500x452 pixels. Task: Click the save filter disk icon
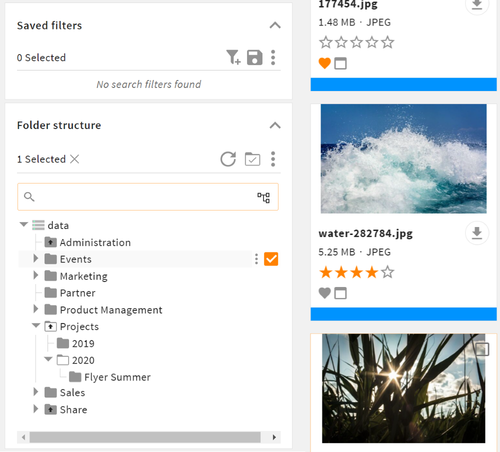(254, 57)
